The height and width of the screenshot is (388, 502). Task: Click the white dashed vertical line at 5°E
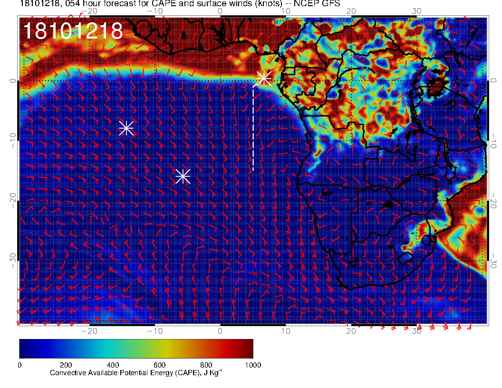click(253, 128)
